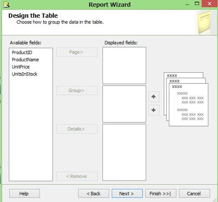Proceed with the Next button
218x202 pixels.
point(127,194)
